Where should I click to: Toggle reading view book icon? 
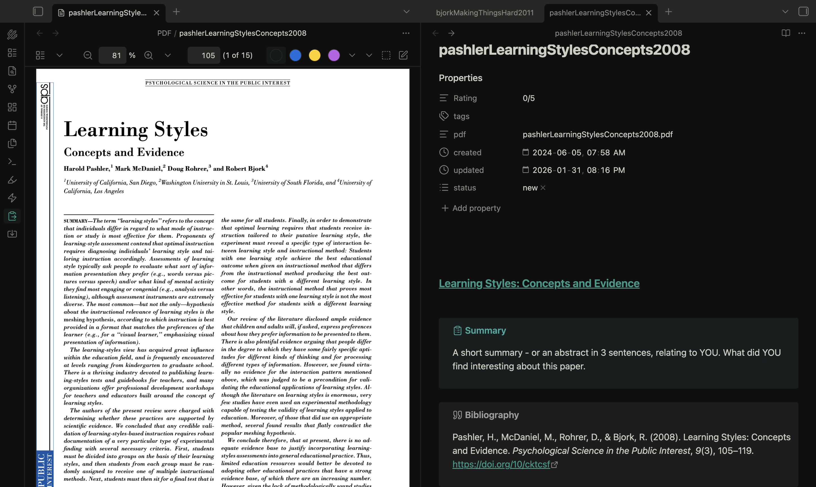785,33
